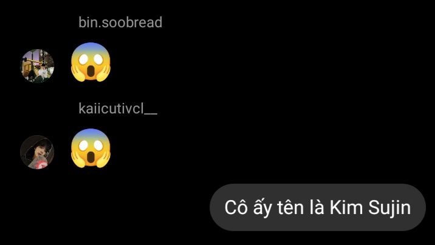Open the round avatar beside the bottom emoji

37,152
